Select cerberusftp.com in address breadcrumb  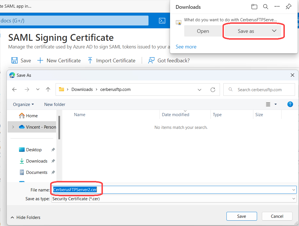[x=115, y=89]
